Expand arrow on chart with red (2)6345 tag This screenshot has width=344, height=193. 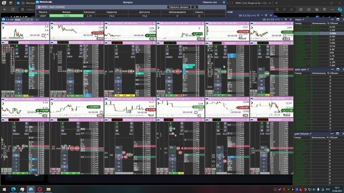207,103
